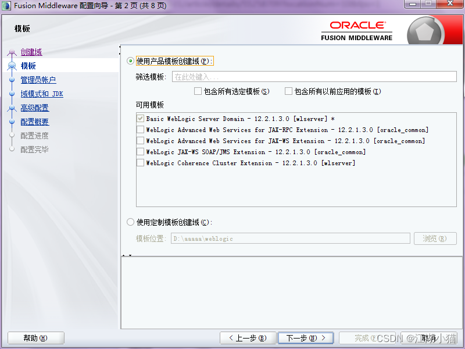Click the 帮助 help button
Image resolution: width=465 pixels, height=349 pixels.
click(36, 338)
